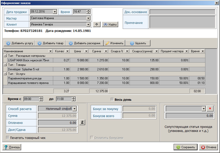220x153 pixels.
Task: Open Кол-во column filter dropdown
Action: click(x=68, y=51)
